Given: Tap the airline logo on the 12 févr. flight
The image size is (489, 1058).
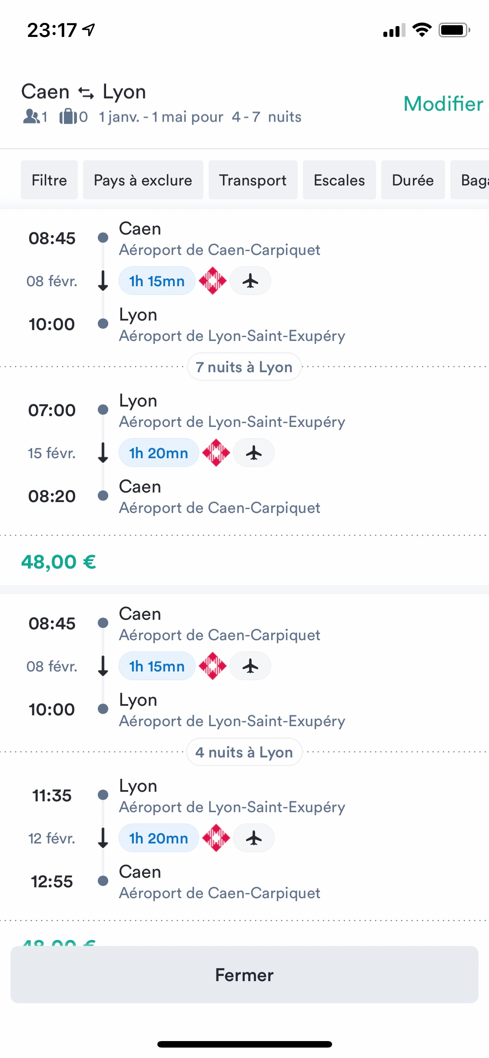Looking at the screenshot, I should [x=216, y=838].
